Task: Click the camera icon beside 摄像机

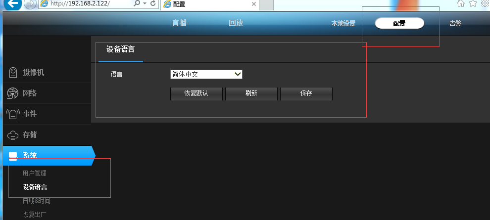Action: [x=13, y=72]
